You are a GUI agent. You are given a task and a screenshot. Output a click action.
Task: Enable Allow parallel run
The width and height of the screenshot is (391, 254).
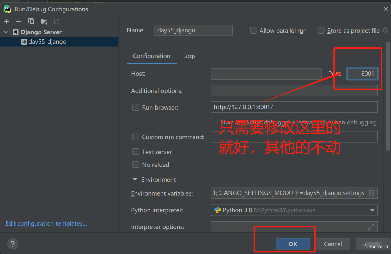253,31
